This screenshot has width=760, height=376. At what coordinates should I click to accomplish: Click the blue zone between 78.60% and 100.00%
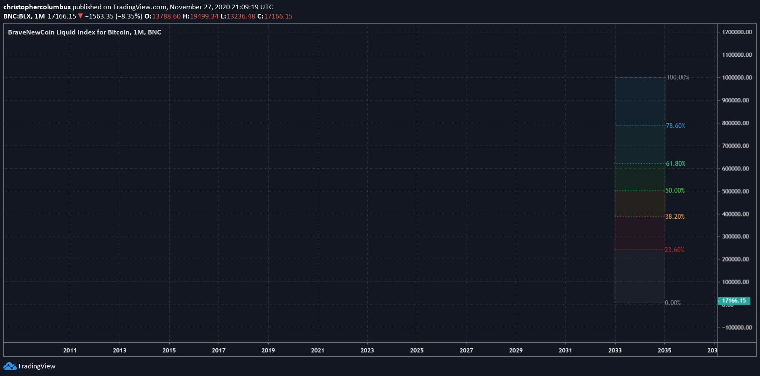(640, 101)
